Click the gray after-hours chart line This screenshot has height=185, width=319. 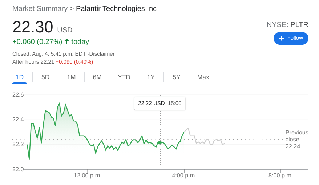coord(203,142)
